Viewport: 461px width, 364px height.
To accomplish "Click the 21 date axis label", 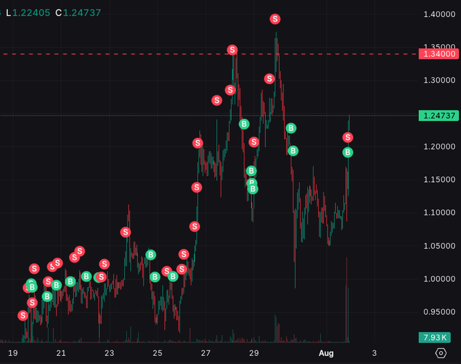I will [x=61, y=353].
